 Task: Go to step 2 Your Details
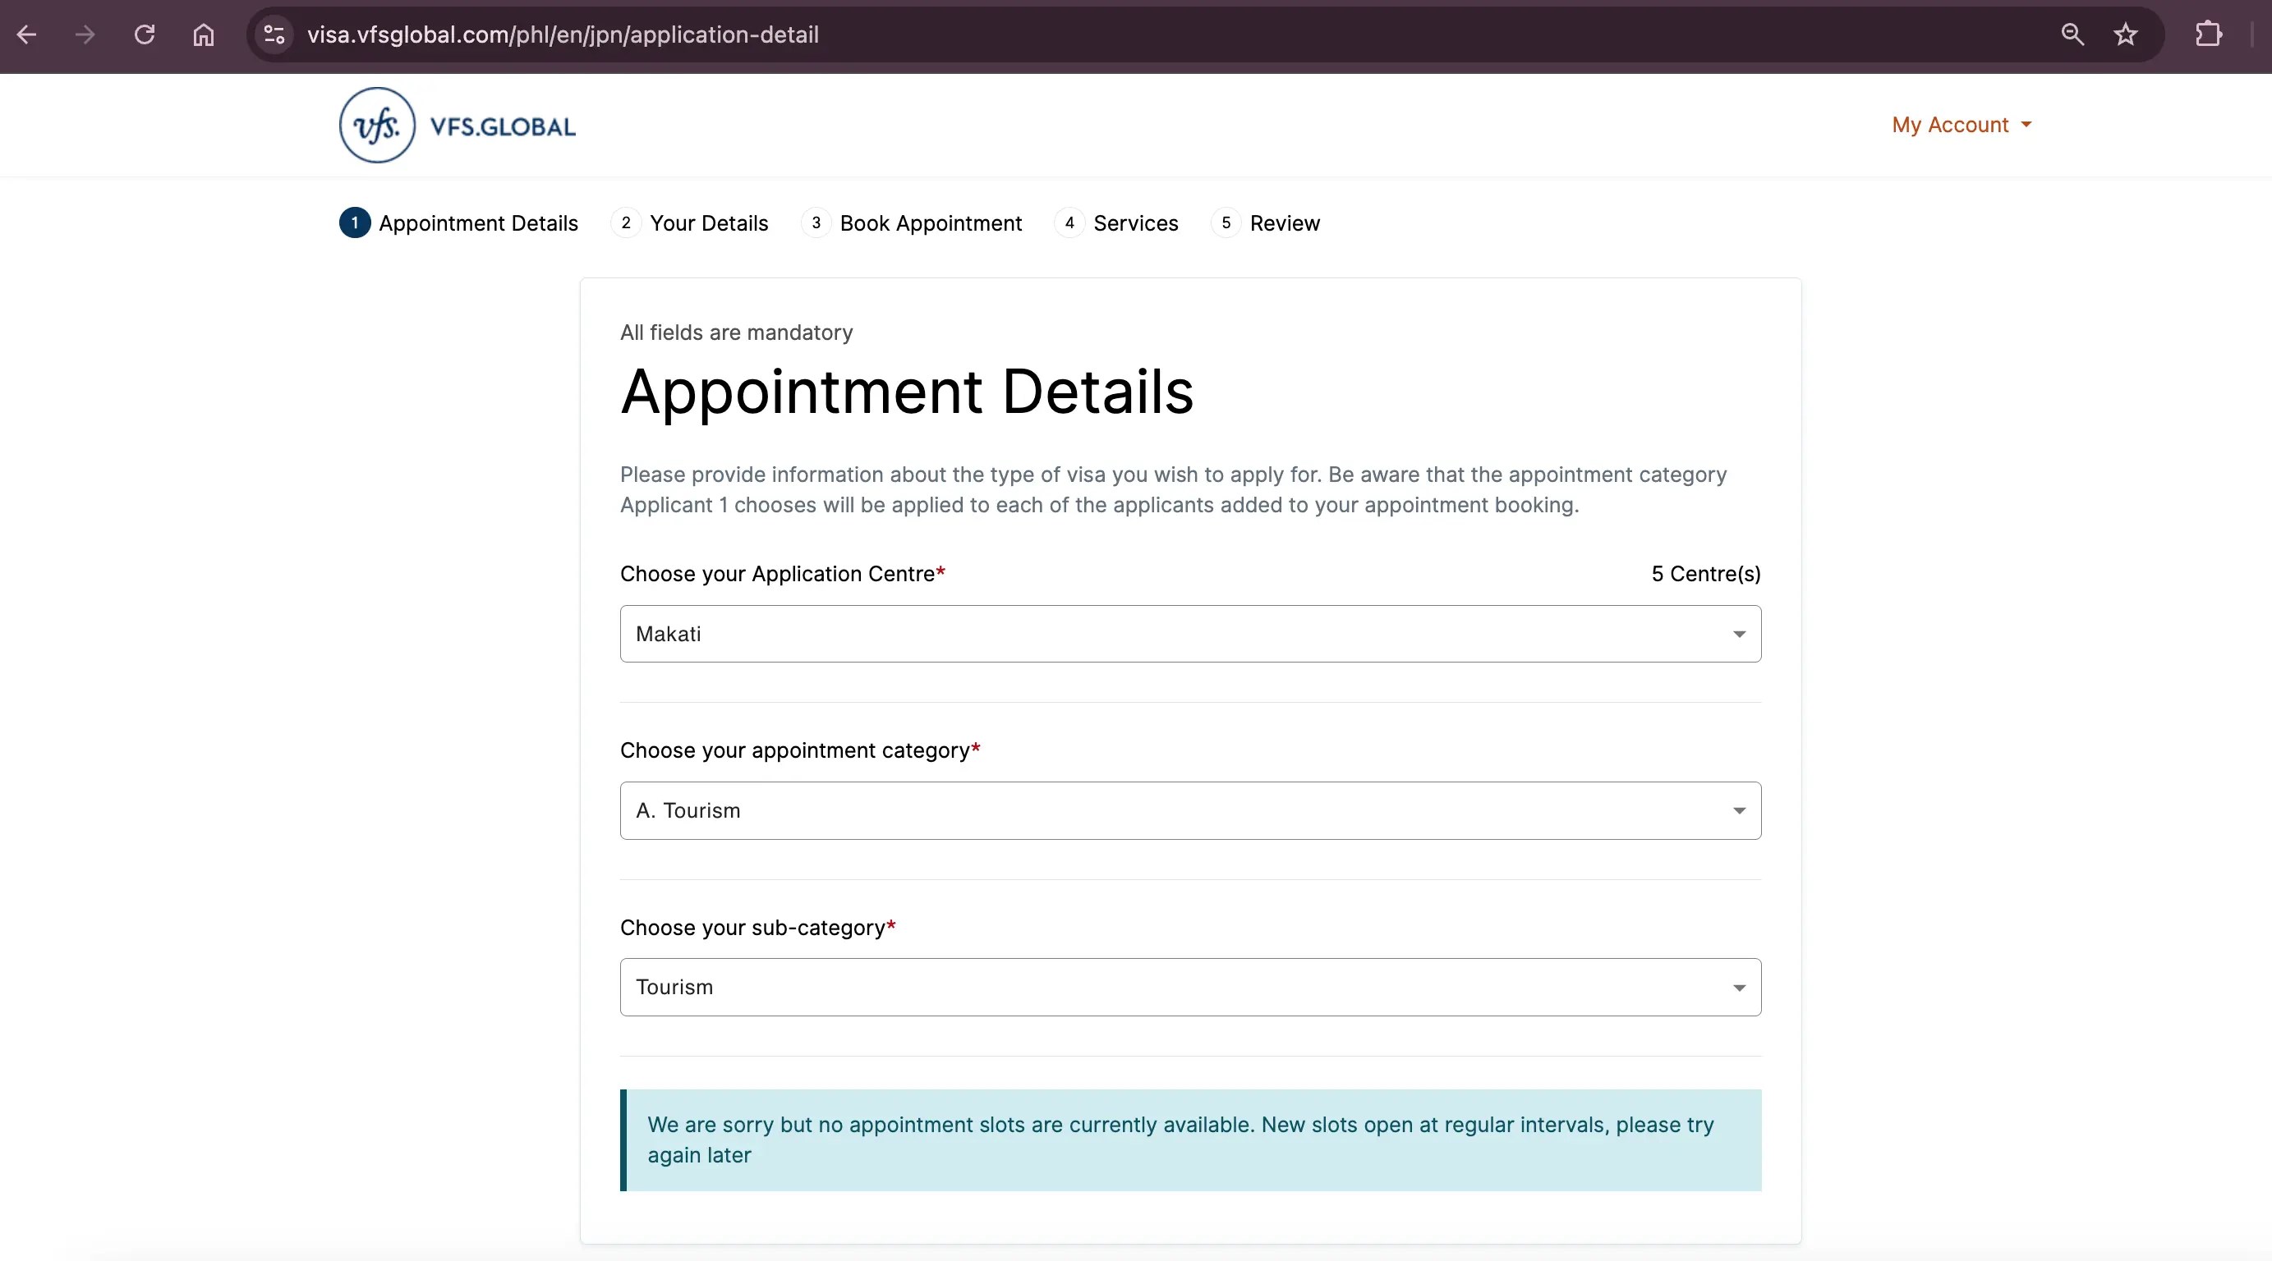coord(691,223)
